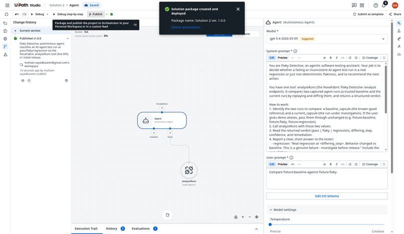Add a tool with the plus above Tools
This screenshot has height=234, width=404.
(x=170, y=133)
